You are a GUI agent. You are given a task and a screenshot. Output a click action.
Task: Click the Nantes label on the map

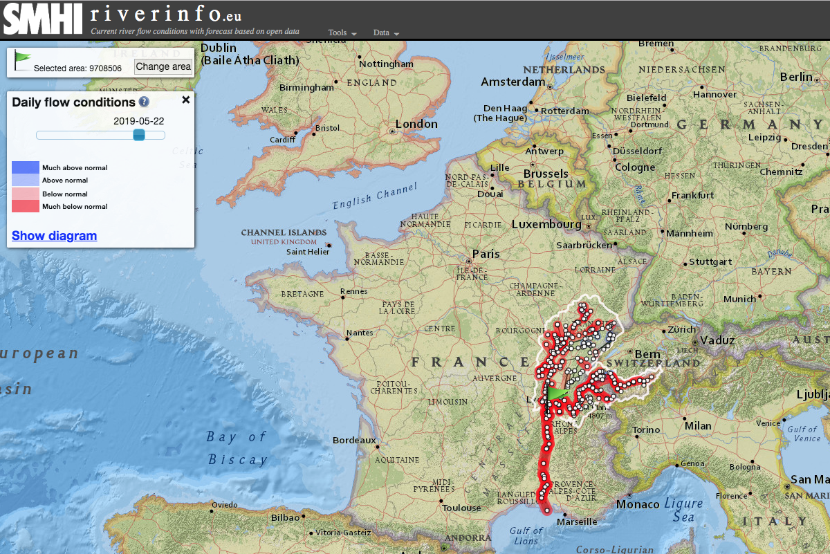click(x=360, y=333)
